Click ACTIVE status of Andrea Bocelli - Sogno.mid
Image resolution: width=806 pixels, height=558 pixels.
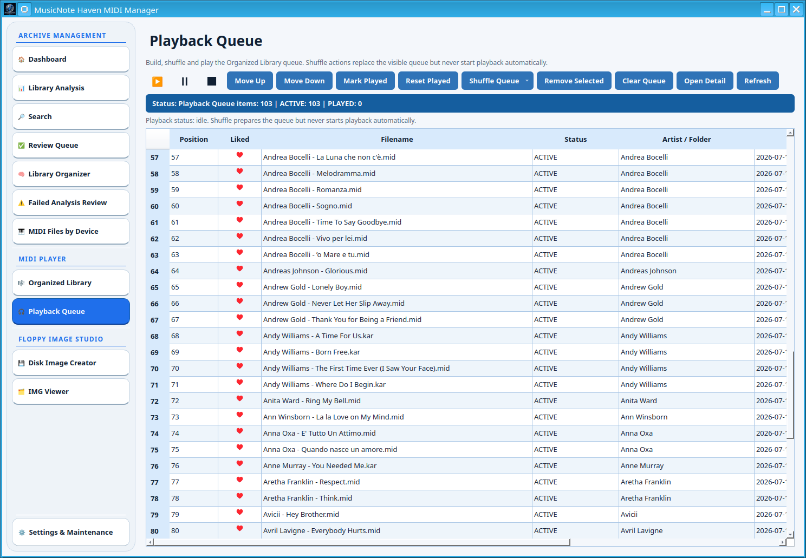pyautogui.click(x=576, y=206)
